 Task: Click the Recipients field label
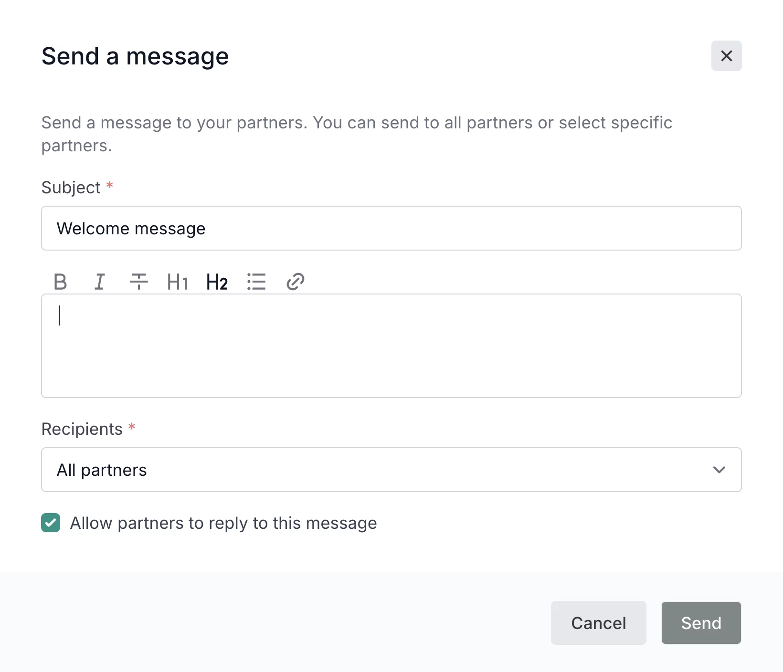(82, 429)
